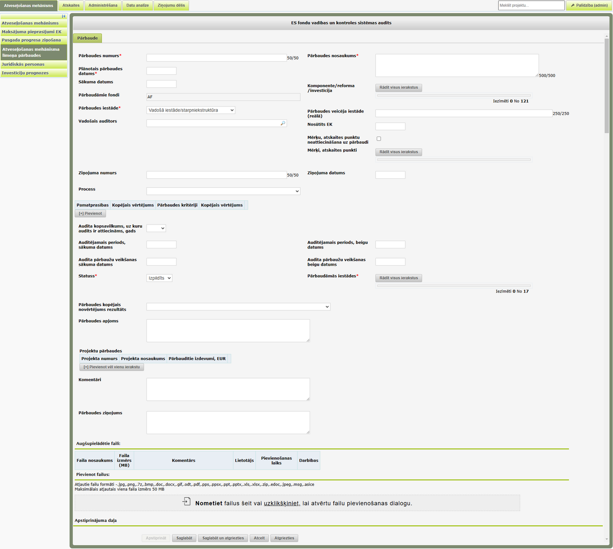Click Saglabāt un atgriezties button

(223, 538)
